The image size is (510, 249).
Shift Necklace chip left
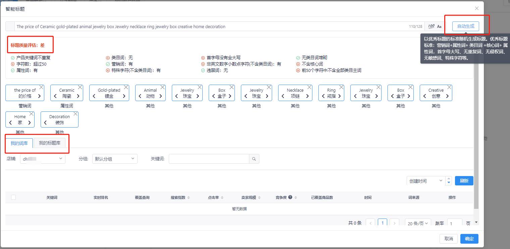tap(283, 96)
